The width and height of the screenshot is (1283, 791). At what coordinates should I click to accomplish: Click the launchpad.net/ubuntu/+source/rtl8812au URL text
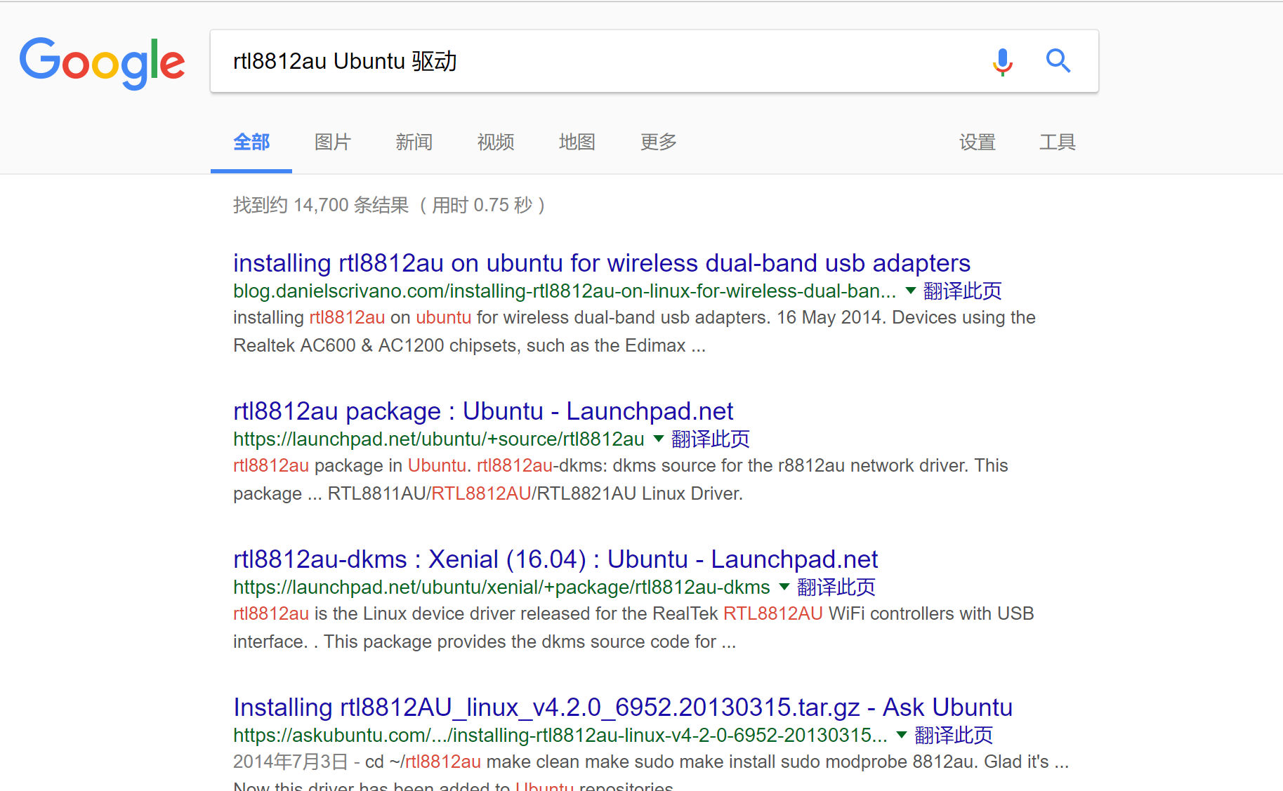439,439
